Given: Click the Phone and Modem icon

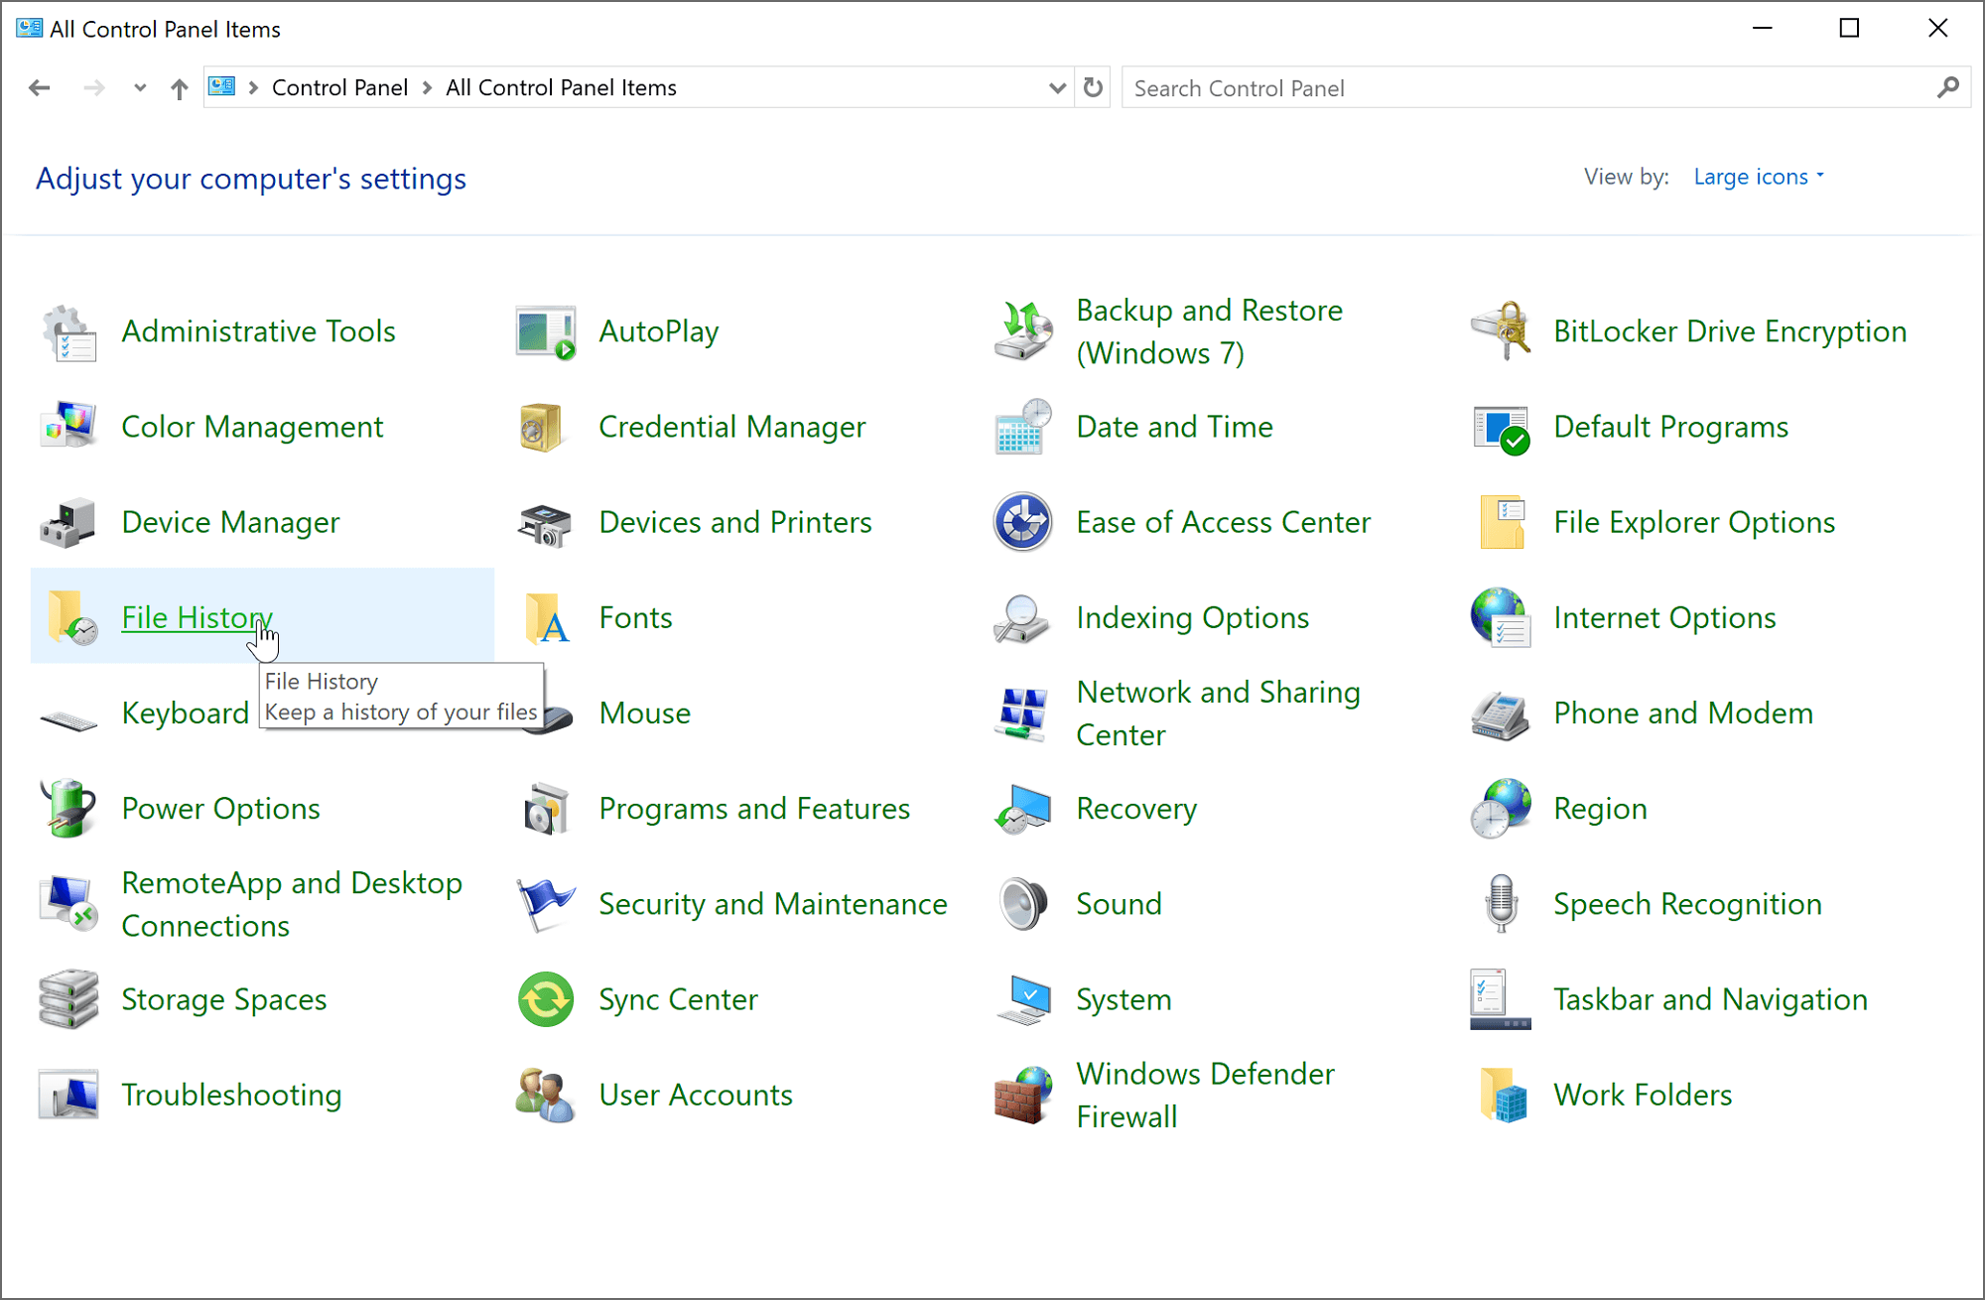Looking at the screenshot, I should (1500, 715).
